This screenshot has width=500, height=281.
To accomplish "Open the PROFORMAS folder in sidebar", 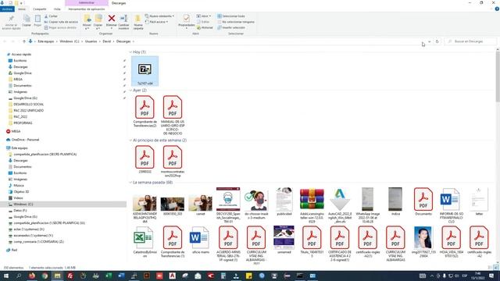I will click(23, 123).
